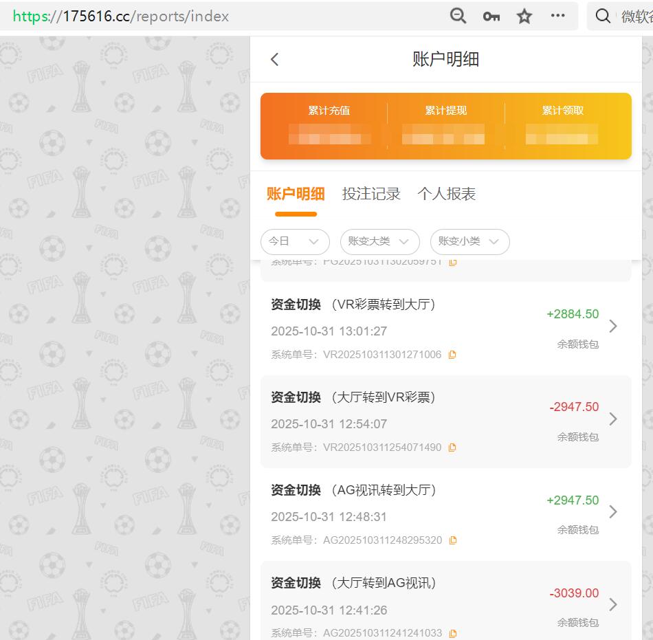The width and height of the screenshot is (653, 640).
Task: Click the star bookmark icon in address bar
Action: point(524,16)
